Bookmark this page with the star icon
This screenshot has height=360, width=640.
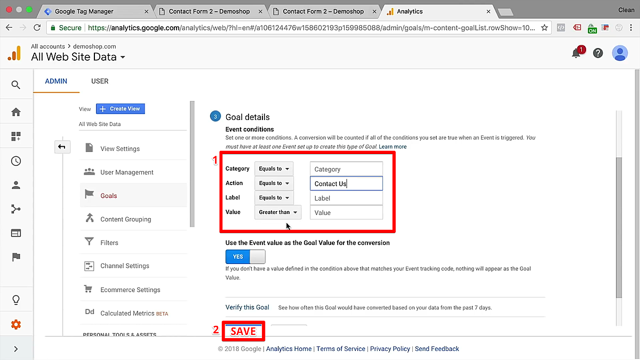coord(544,28)
